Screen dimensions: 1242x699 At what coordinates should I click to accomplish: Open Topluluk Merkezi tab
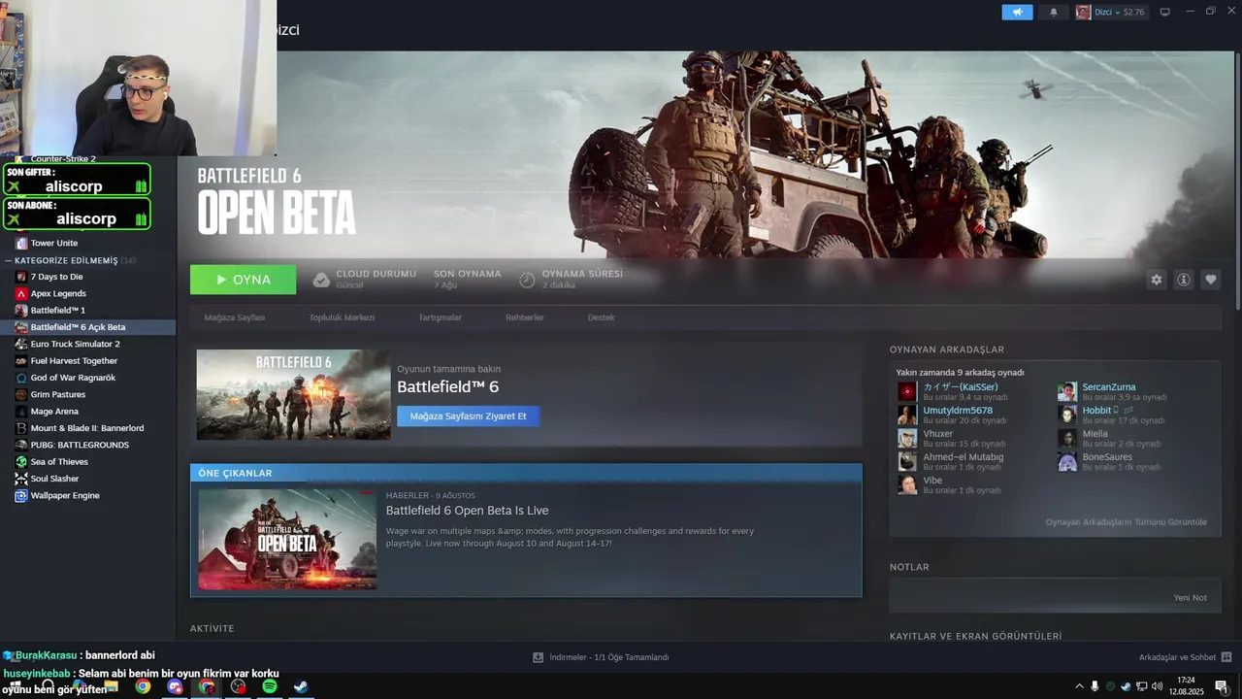pos(342,317)
